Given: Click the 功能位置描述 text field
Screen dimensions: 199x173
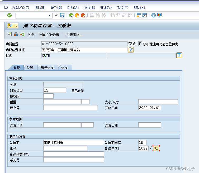Looking at the screenshot, I should [84, 50].
